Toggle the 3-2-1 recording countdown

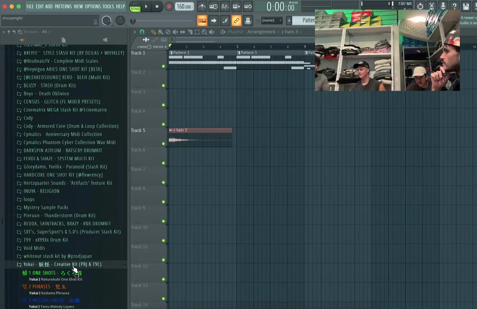point(225,6)
